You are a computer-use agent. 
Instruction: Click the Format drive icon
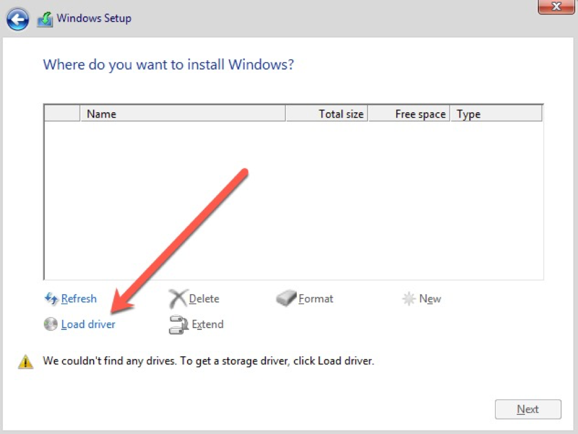tap(286, 298)
